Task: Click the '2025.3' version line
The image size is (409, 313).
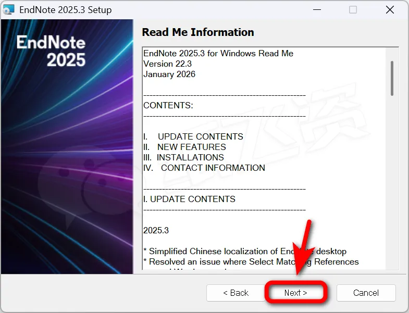Action: (156, 230)
